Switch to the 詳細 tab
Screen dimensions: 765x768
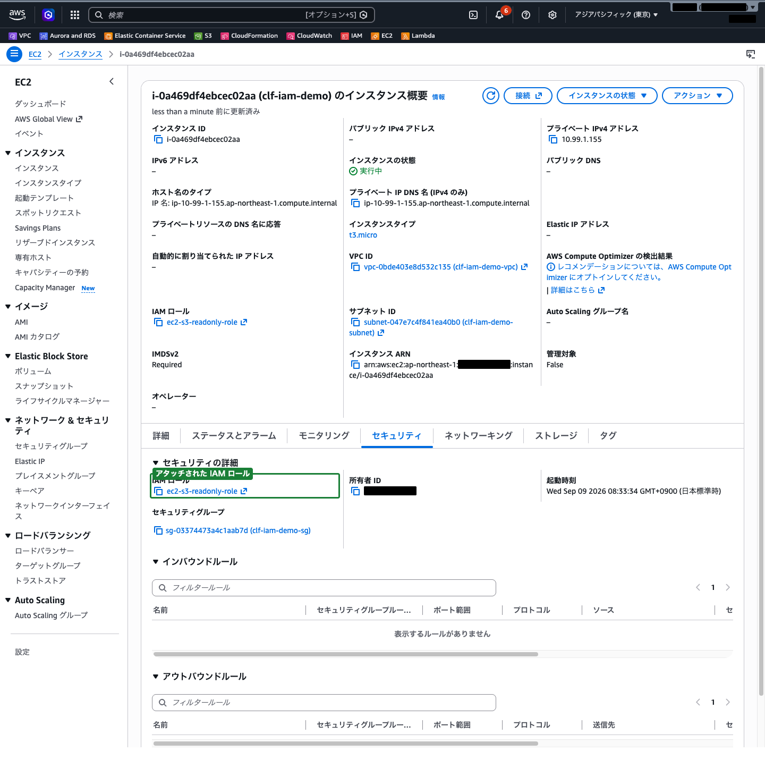coord(161,436)
